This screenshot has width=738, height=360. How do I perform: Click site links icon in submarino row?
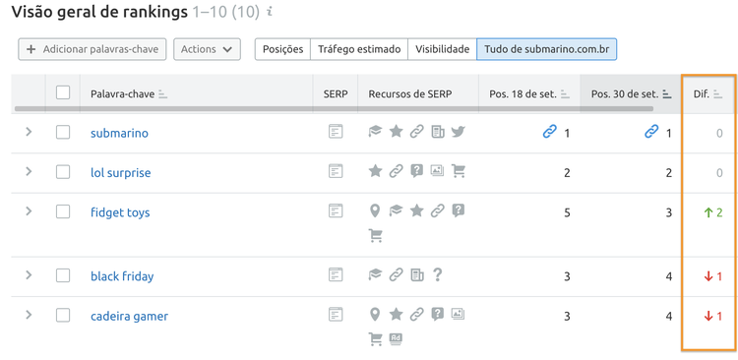416,132
